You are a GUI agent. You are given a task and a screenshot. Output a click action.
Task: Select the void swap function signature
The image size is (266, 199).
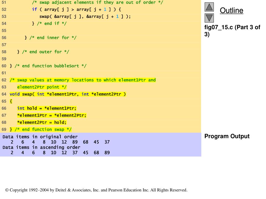click(68, 94)
